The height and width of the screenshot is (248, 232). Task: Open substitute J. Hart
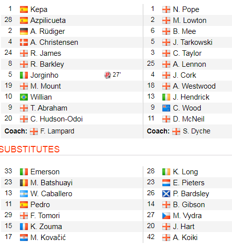point(184,227)
